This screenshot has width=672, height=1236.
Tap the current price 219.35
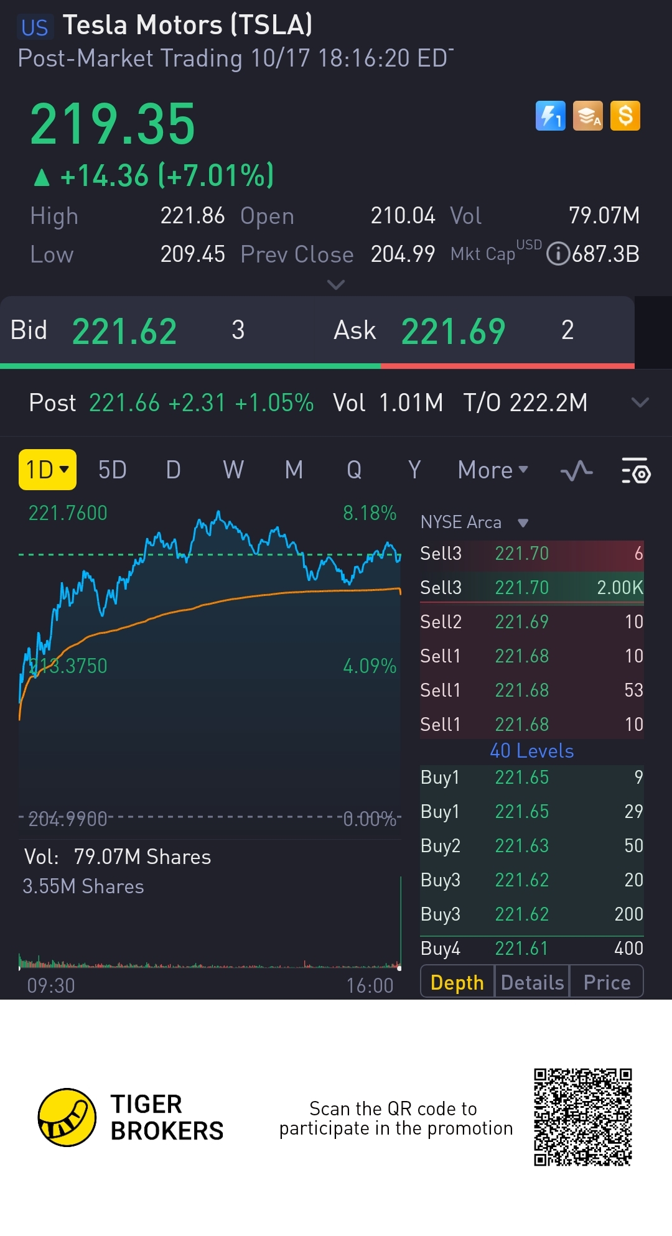pos(113,124)
